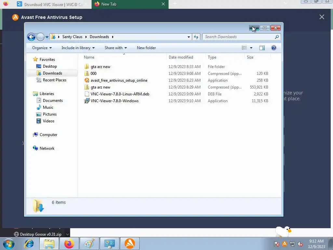This screenshot has height=250, width=333.
Task: Open the Share with menu
Action: click(x=115, y=48)
